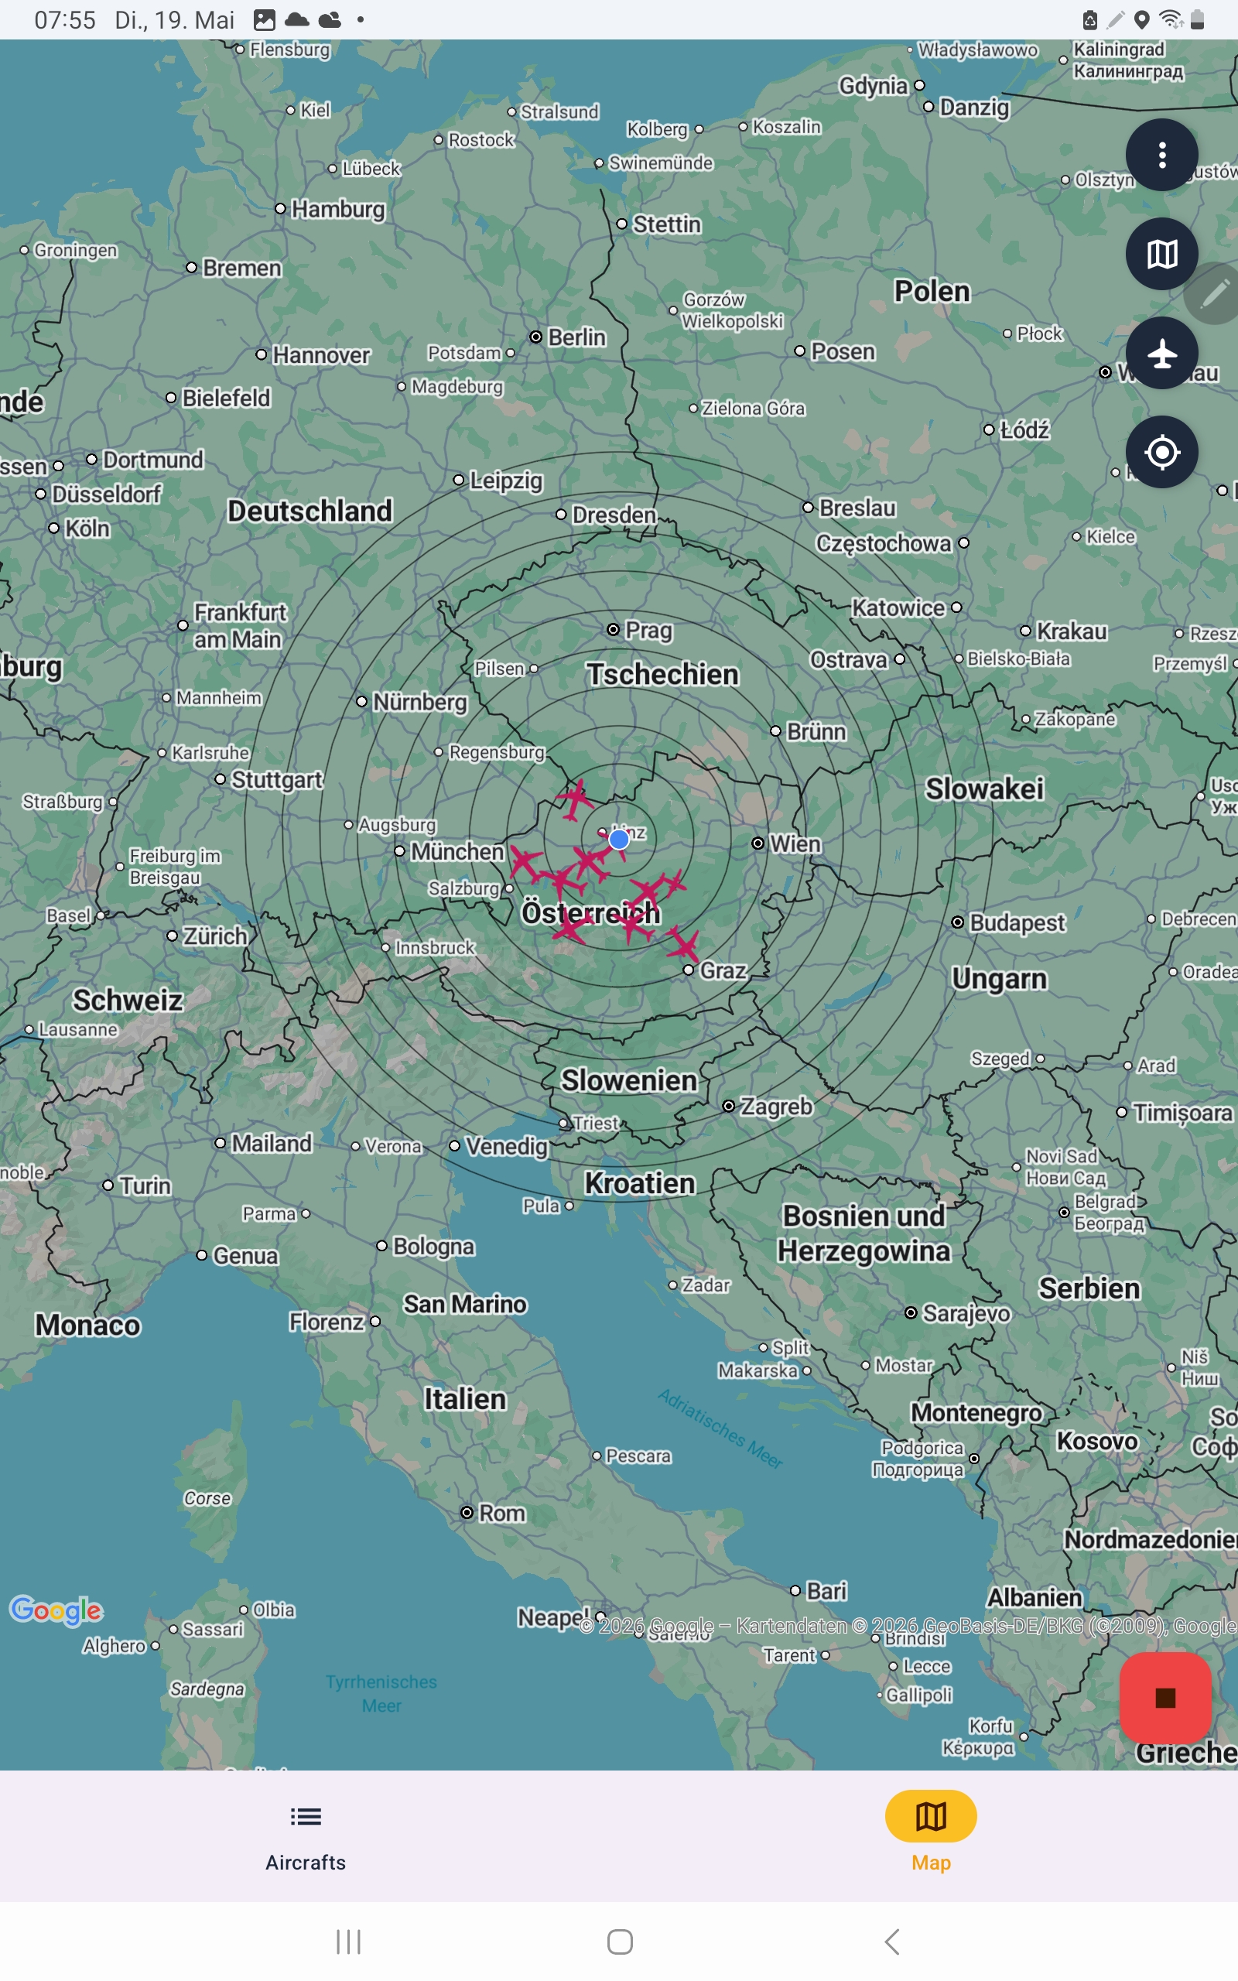
Task: Tap the Google logo on the map
Action: click(x=56, y=1611)
